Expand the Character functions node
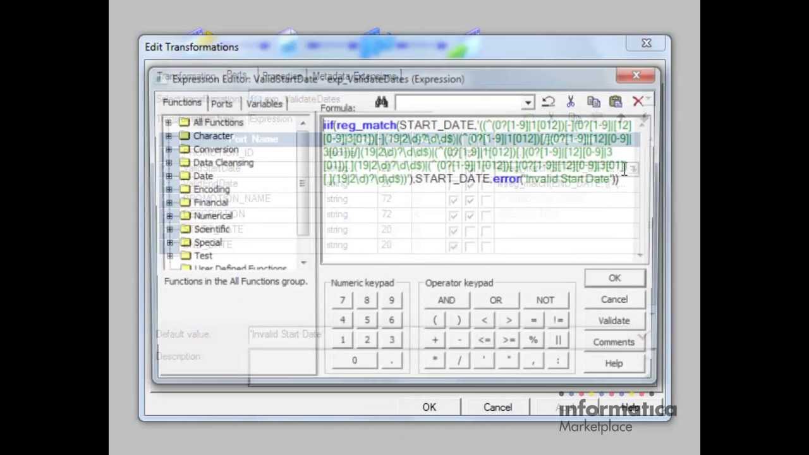Viewport: 809px width, 455px height. pos(168,136)
